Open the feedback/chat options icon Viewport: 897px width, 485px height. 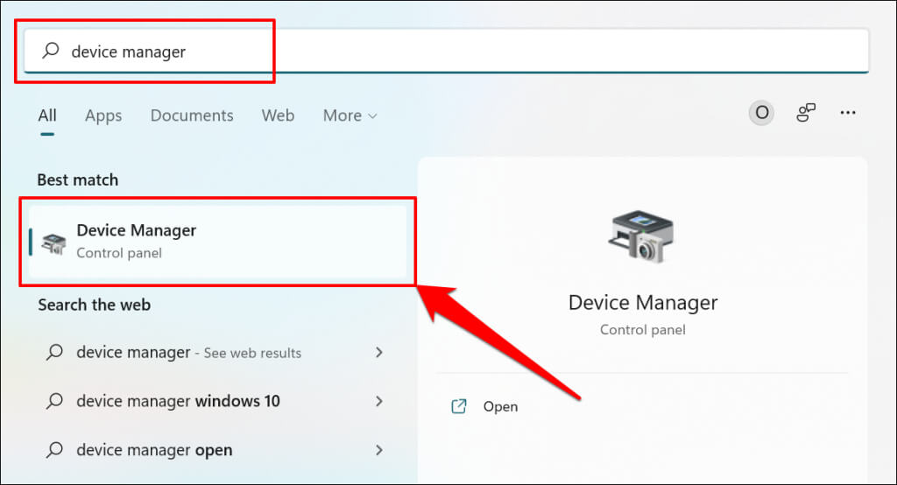pyautogui.click(x=806, y=113)
